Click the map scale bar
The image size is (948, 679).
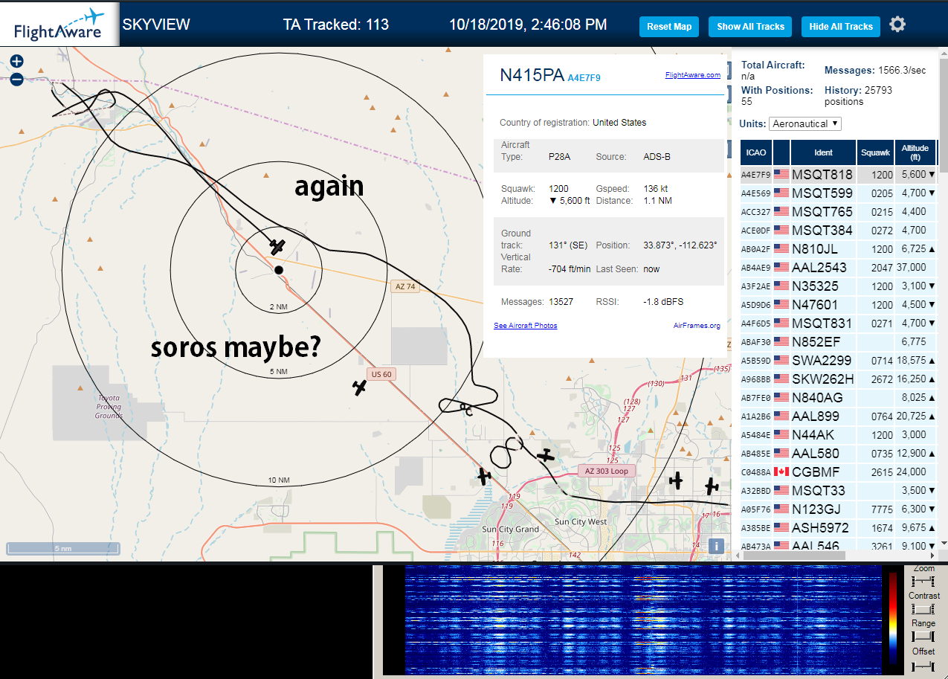pos(62,549)
